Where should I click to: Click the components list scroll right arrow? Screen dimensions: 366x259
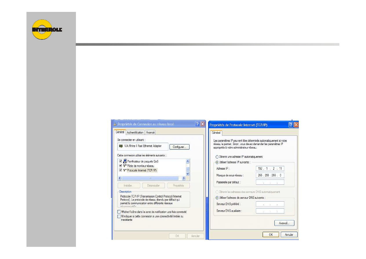183,178
